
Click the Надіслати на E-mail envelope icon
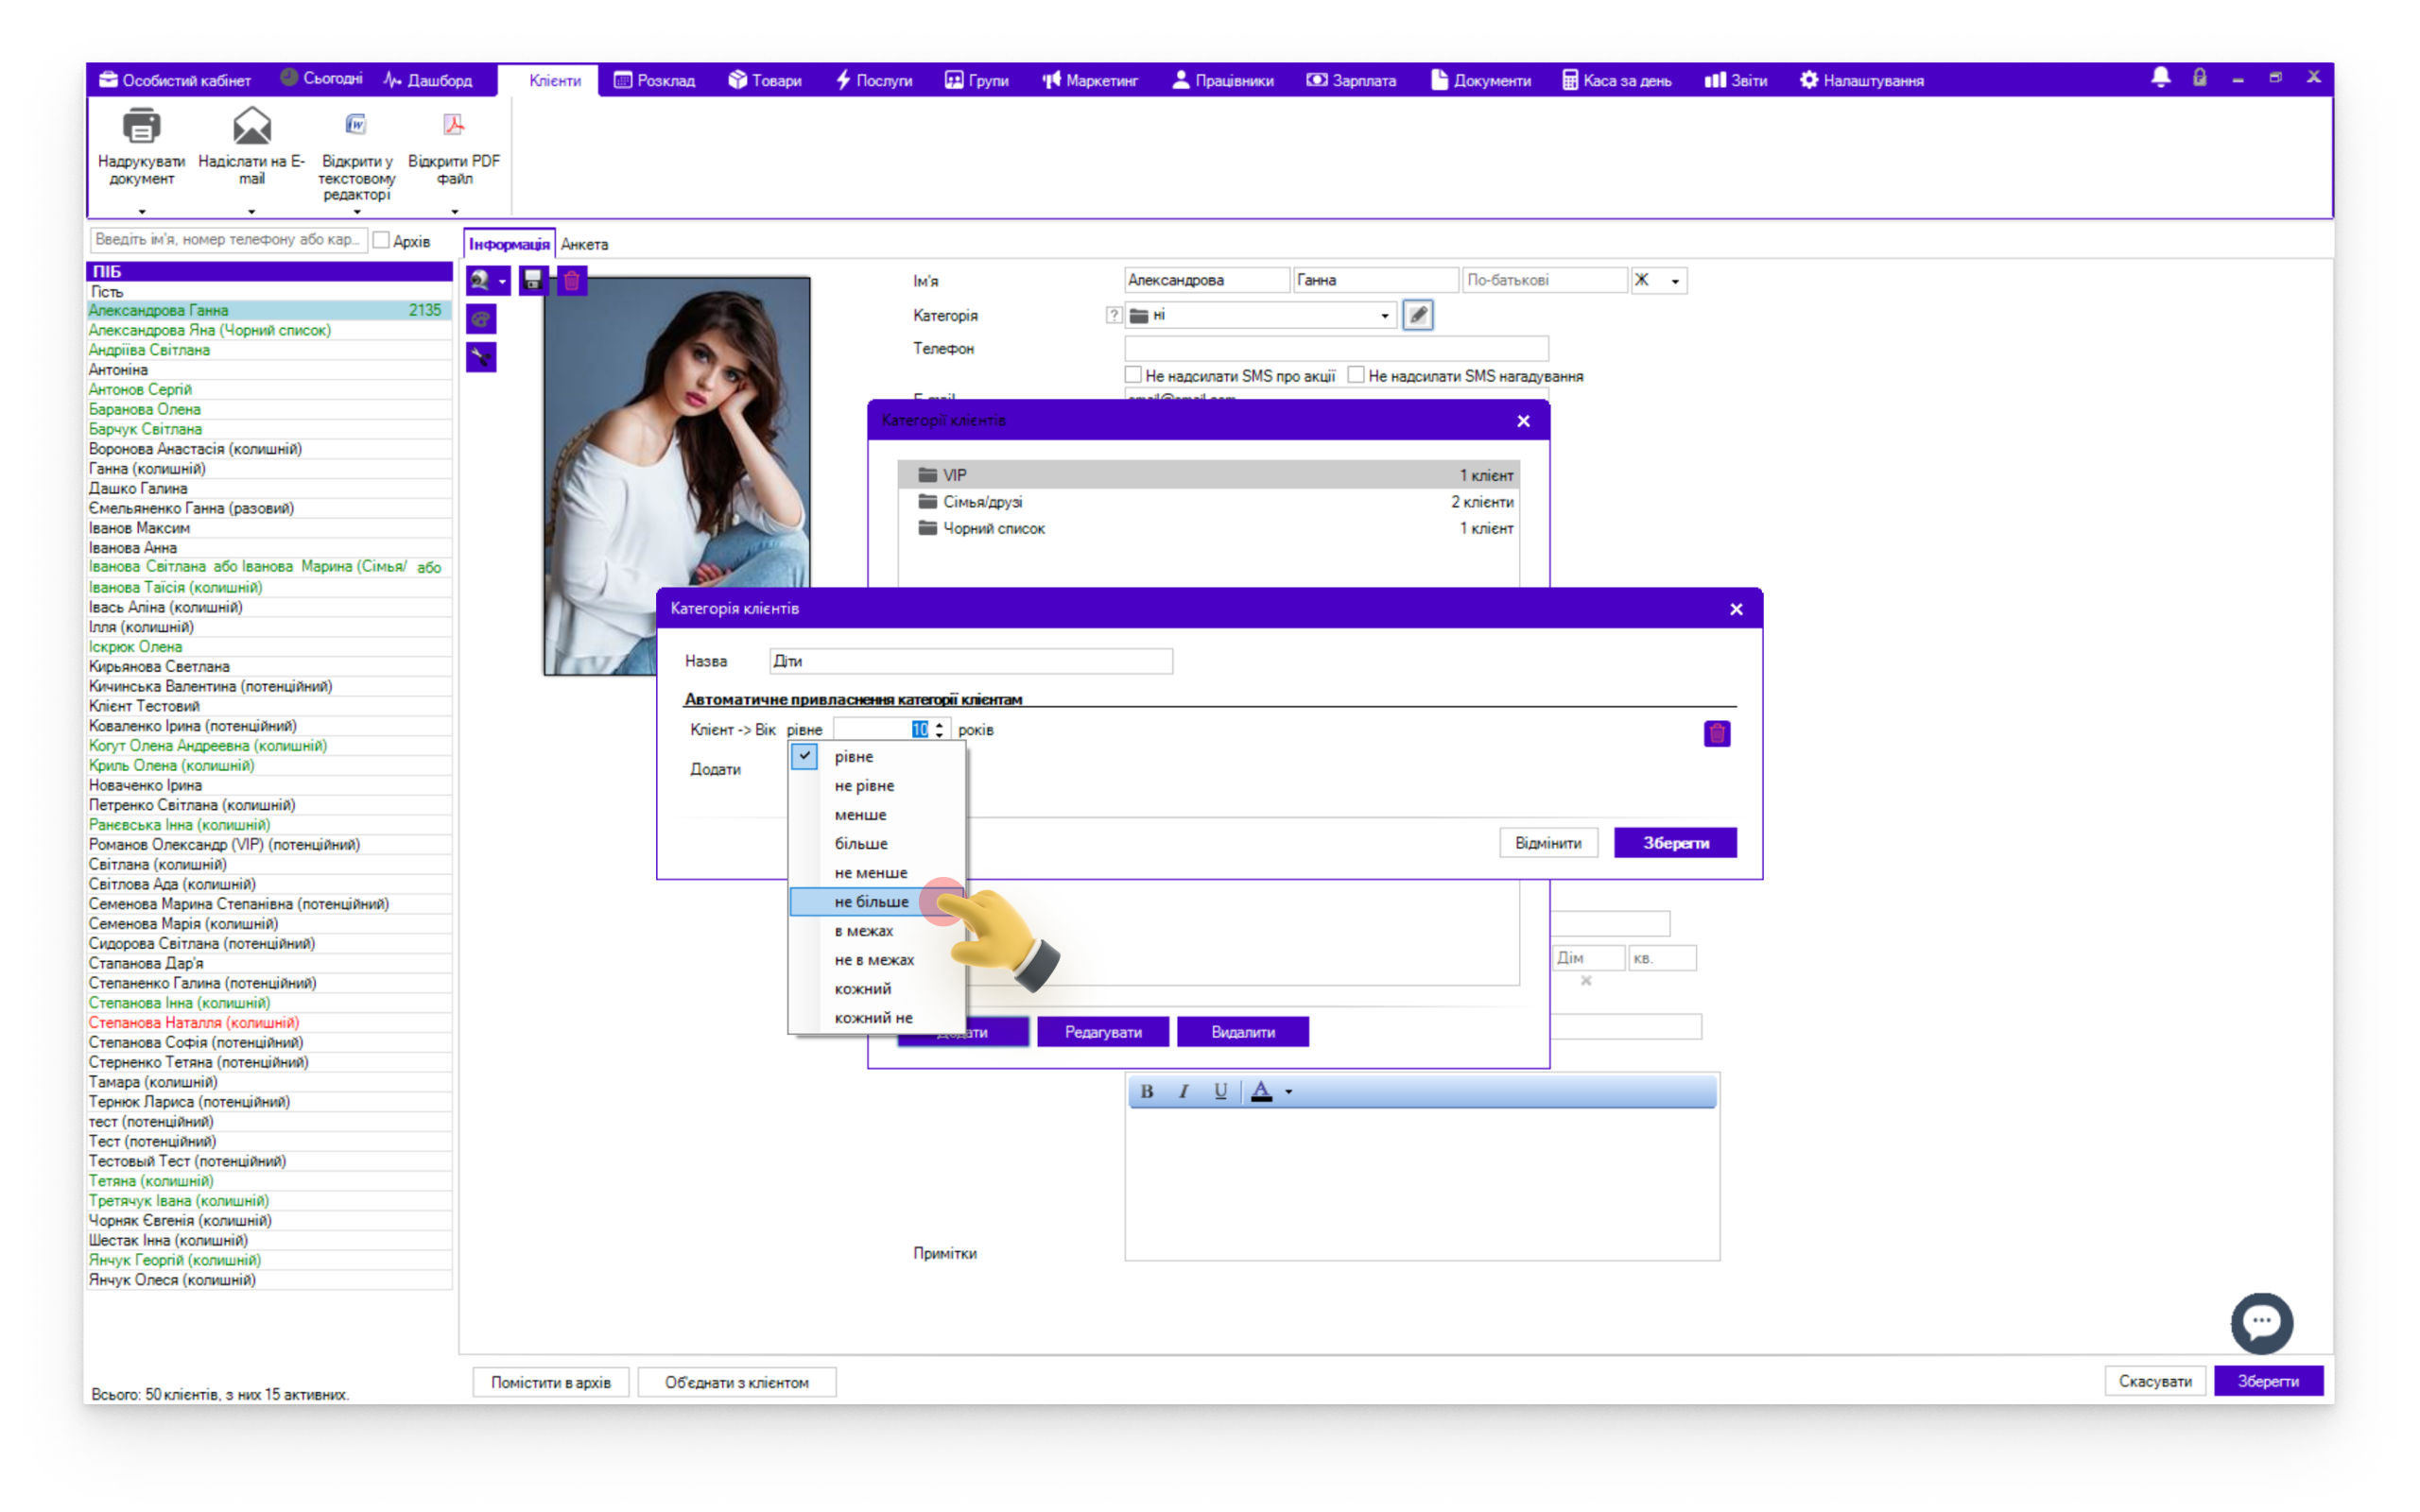click(252, 127)
